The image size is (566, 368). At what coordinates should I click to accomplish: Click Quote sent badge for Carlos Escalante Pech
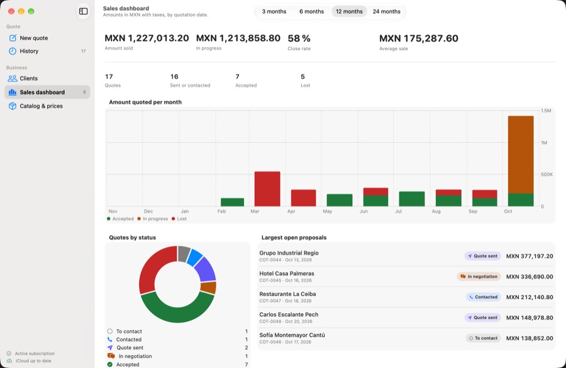tap(482, 318)
